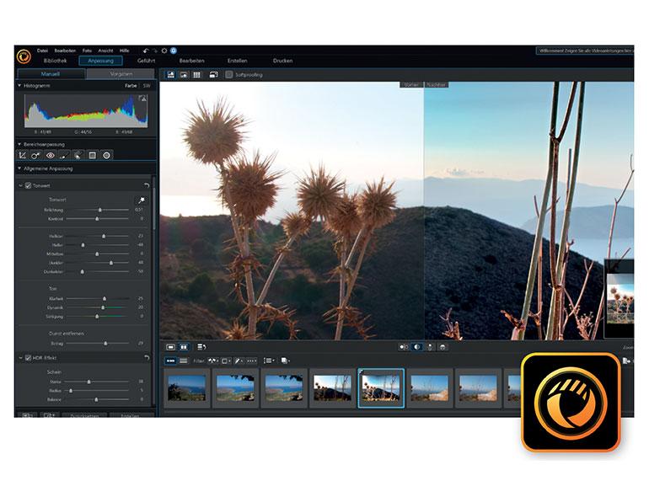Open the Datei menu
The image size is (649, 486).
(43, 51)
